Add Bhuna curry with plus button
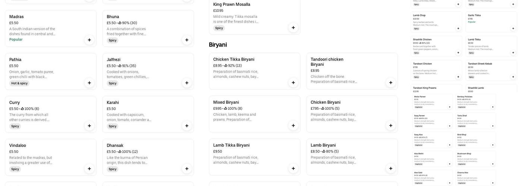522x186 pixels. point(187,40)
